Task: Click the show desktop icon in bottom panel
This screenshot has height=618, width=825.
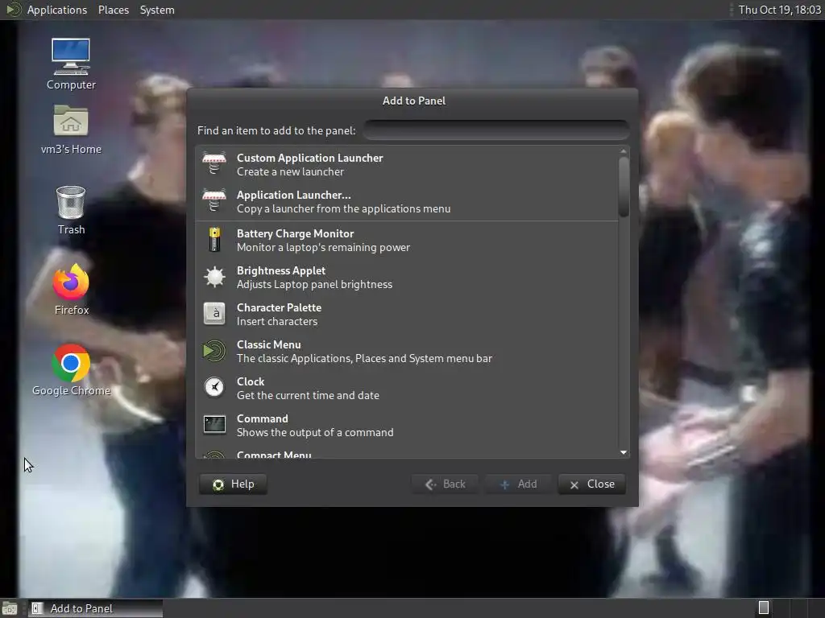Action: [10, 608]
